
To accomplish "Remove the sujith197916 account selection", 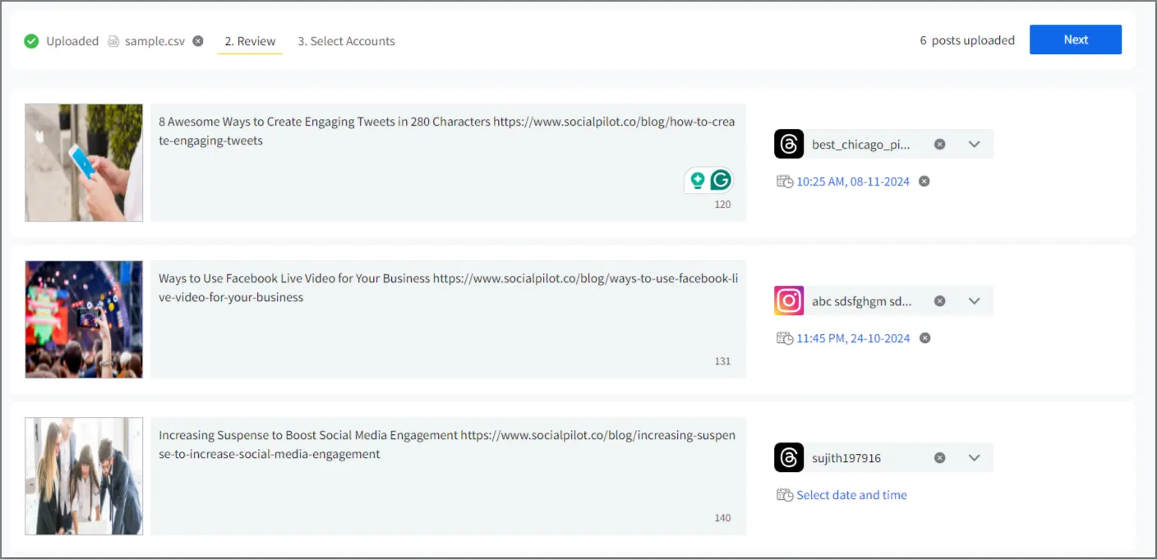I will coord(940,458).
